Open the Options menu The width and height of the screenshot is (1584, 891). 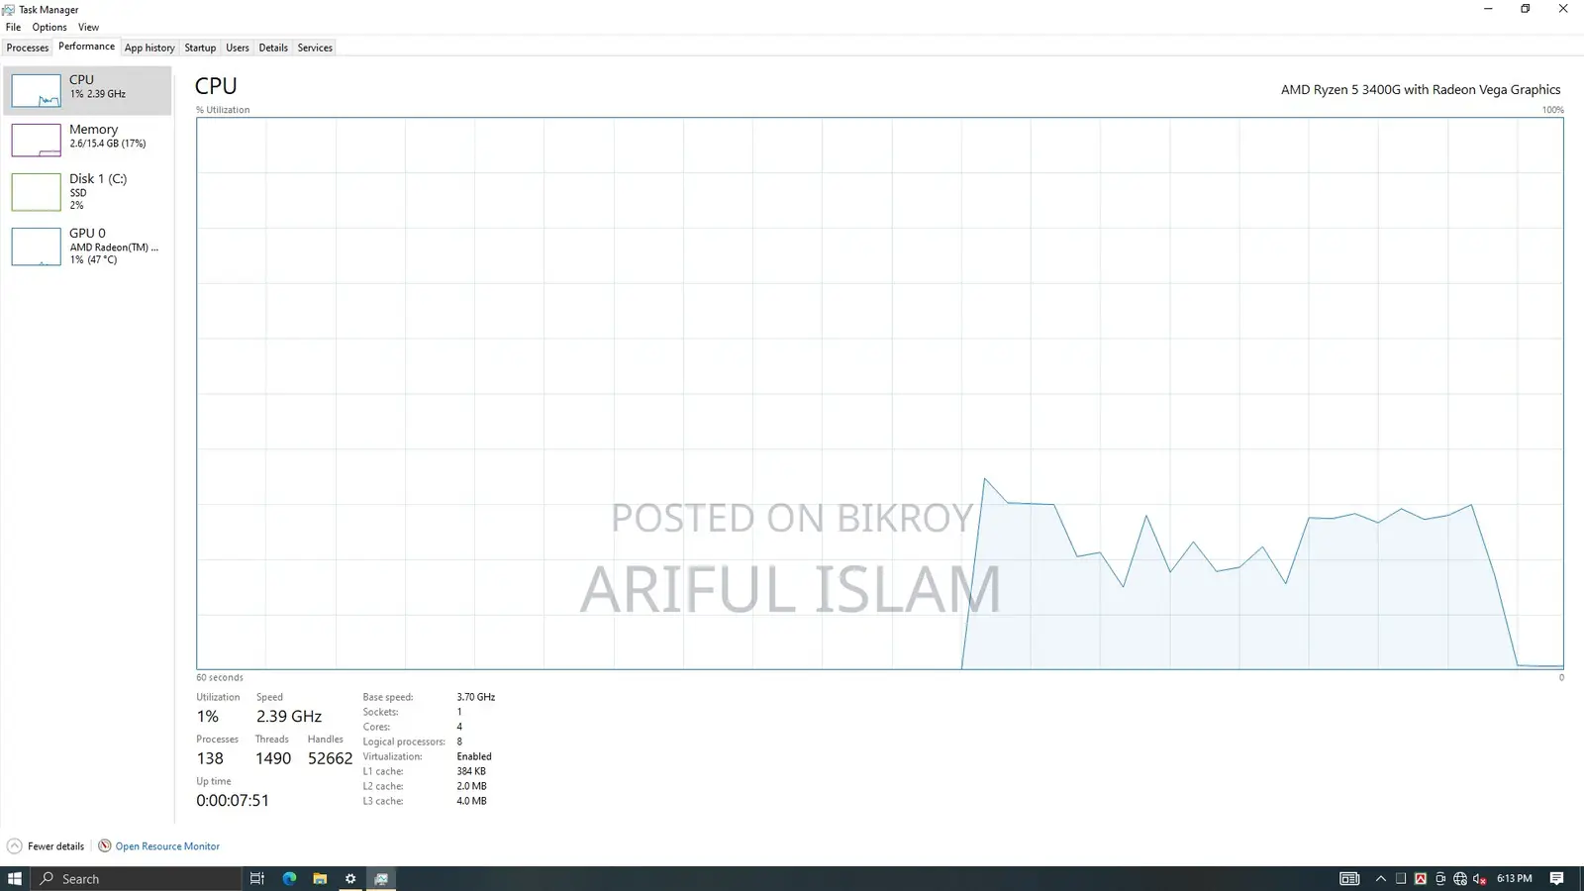49,27
